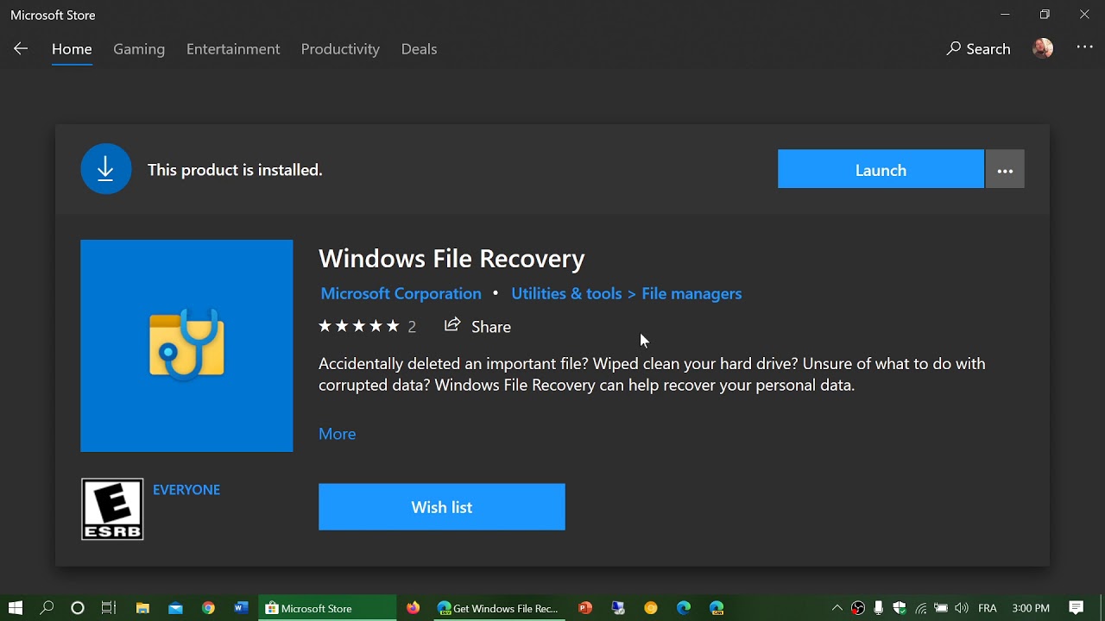Viewport: 1105px width, 621px height.
Task: Open the Productivity tab
Action: (340, 49)
